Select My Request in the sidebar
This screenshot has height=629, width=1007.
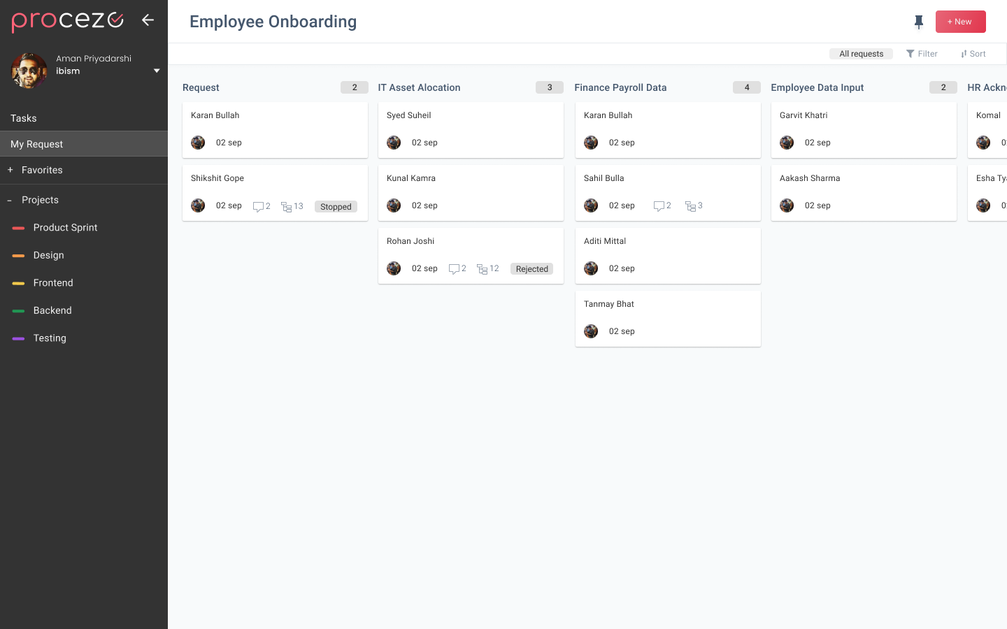[37, 144]
